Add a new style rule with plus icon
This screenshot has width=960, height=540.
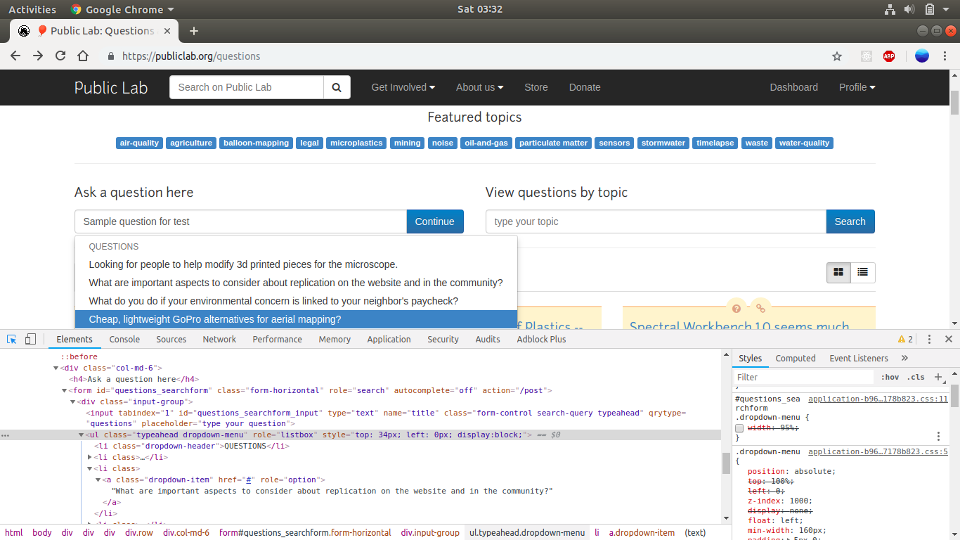click(939, 377)
